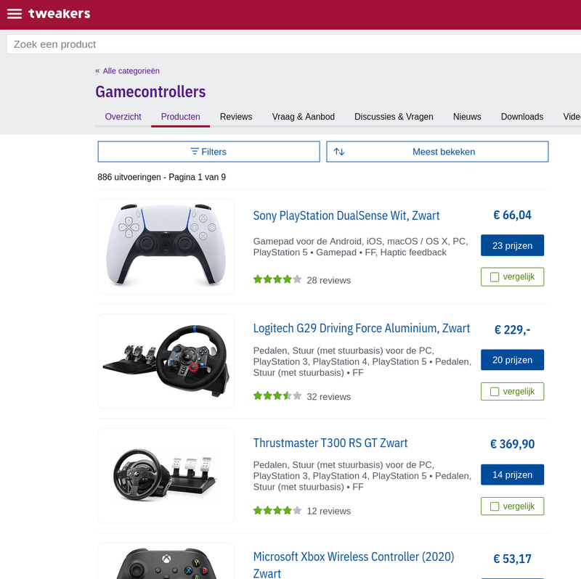Viewport: 581px width, 579px height.
Task: Open Filters with the filter icon
Action: (x=195, y=152)
